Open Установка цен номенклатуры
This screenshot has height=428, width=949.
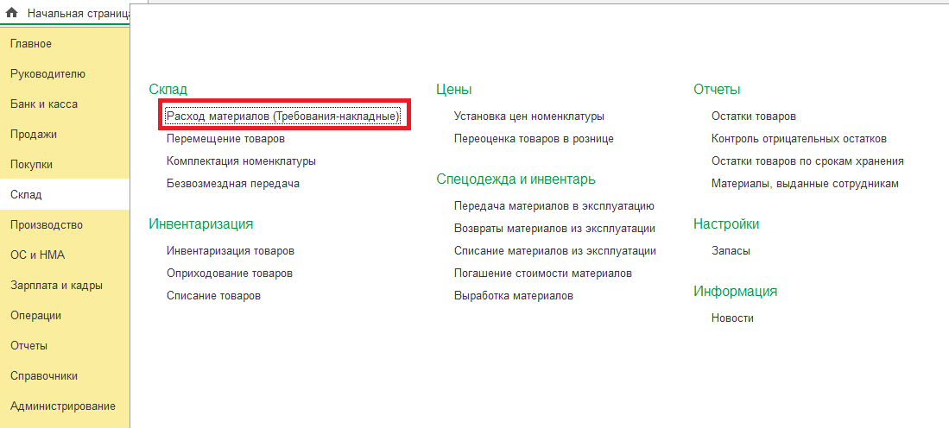pos(528,116)
